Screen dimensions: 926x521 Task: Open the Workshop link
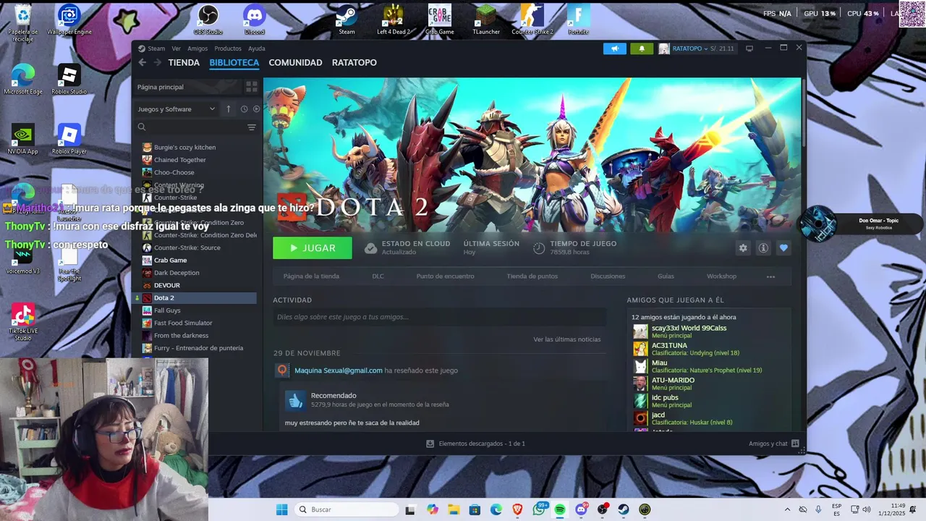pos(721,276)
